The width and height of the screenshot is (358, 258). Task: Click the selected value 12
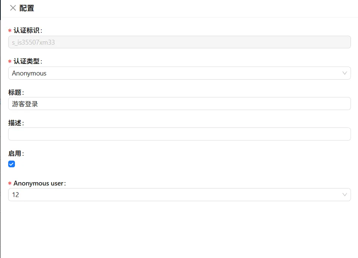click(16, 195)
